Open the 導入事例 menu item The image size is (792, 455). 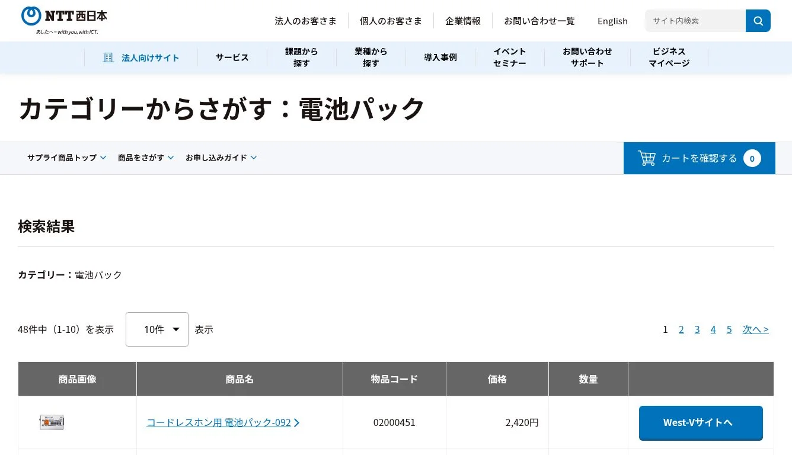coord(440,57)
